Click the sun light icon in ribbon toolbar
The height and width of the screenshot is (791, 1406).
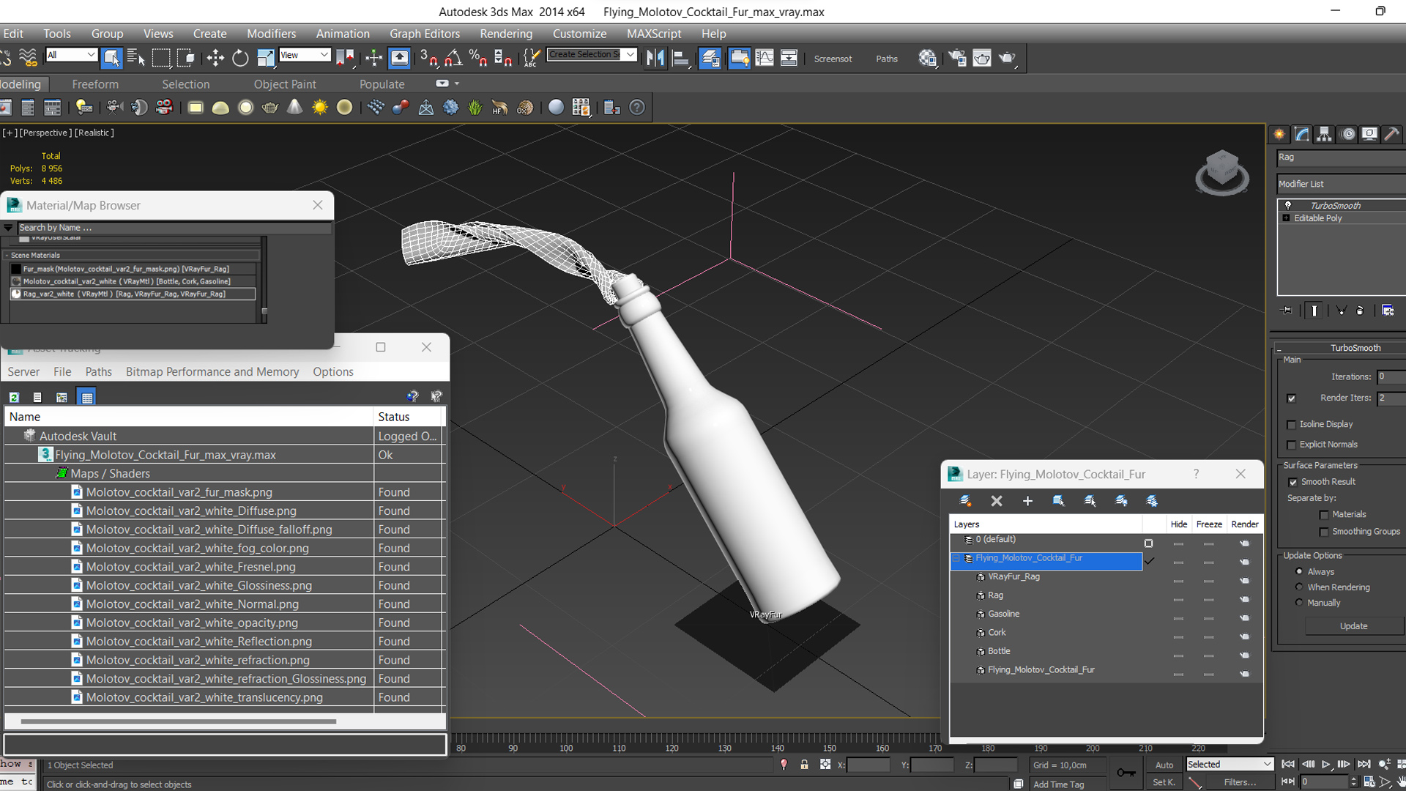coord(320,108)
